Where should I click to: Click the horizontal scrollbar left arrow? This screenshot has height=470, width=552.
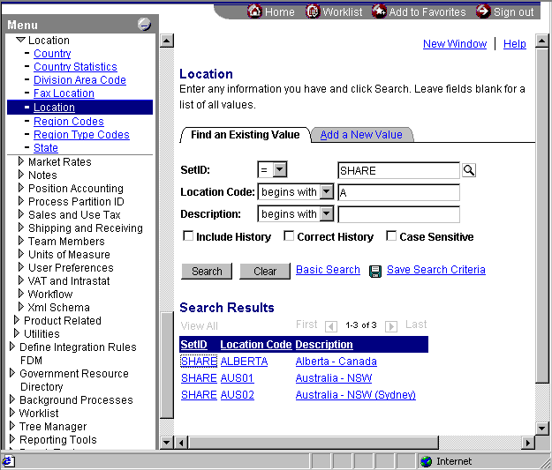pyautogui.click(x=181, y=443)
